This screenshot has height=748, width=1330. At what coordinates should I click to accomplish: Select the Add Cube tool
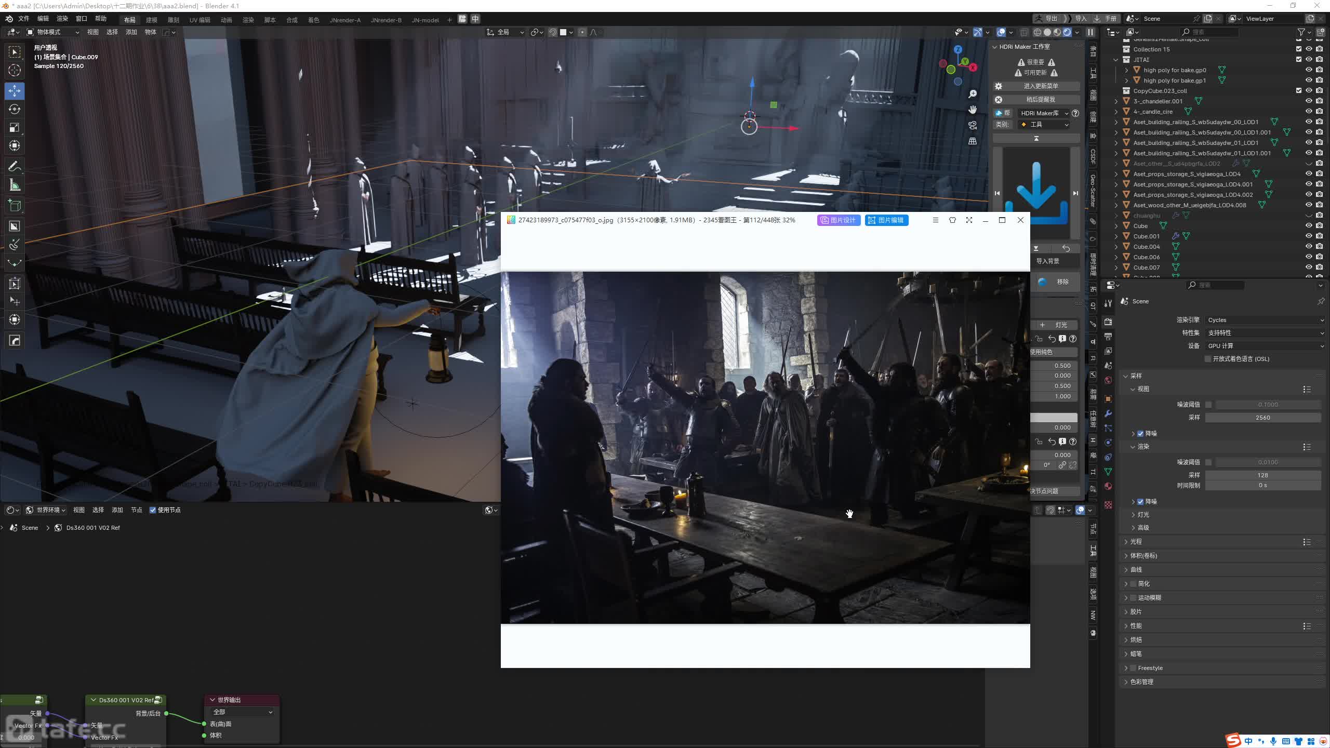(15, 206)
